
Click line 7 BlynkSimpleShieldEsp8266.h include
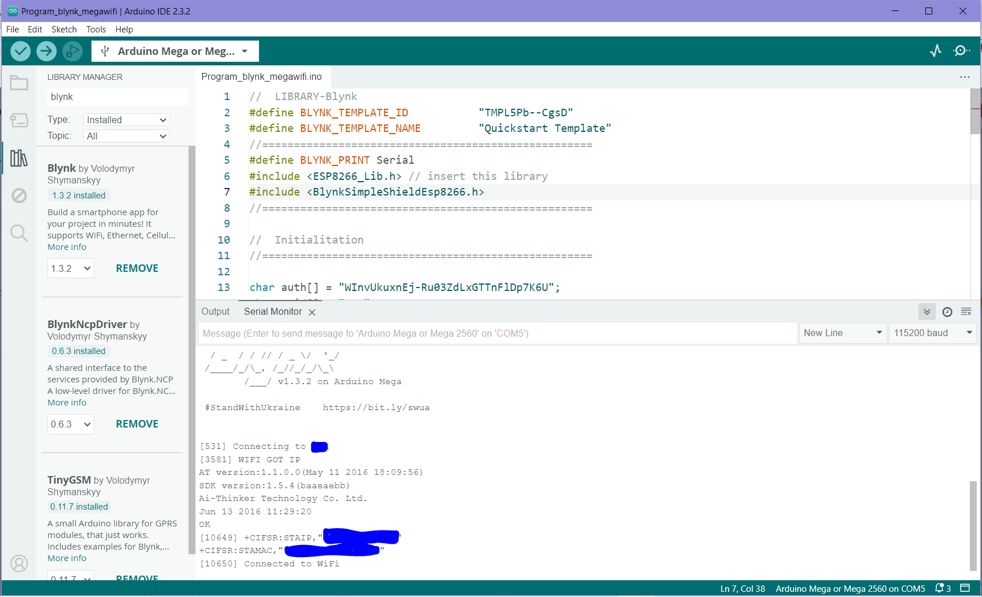point(367,192)
